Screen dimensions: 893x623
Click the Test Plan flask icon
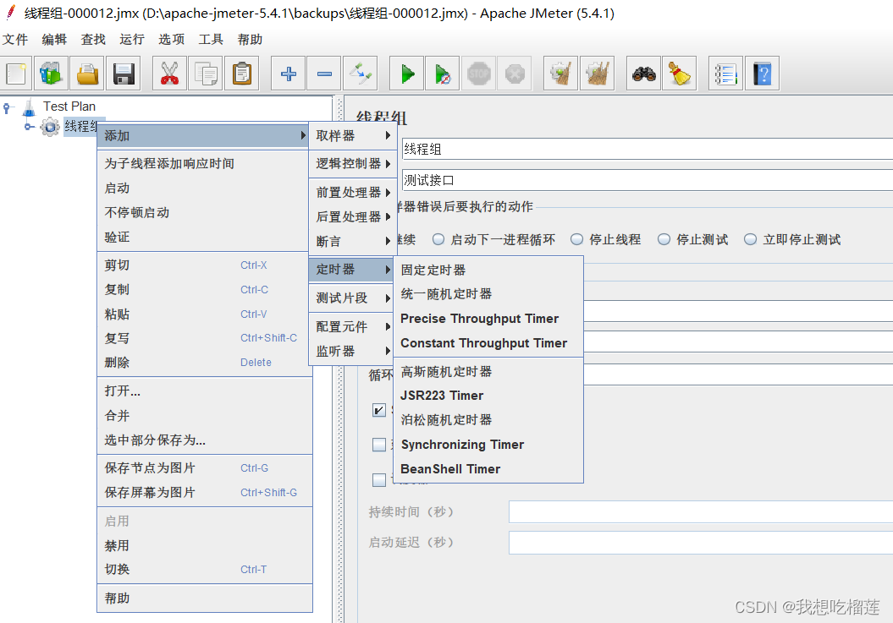coord(29,107)
